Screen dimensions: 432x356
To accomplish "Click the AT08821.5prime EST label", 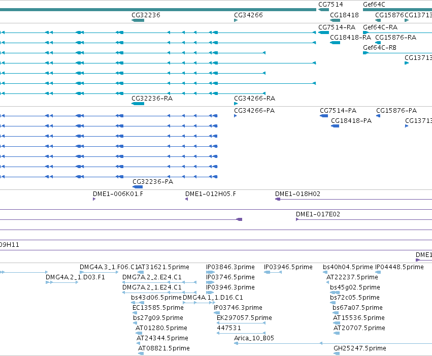I will [164, 348].
